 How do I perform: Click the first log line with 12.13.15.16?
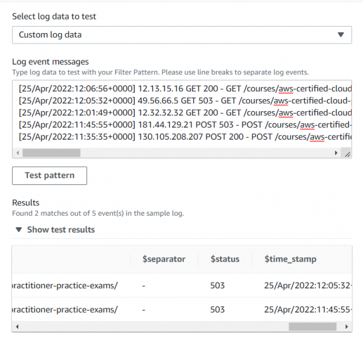tap(181, 88)
